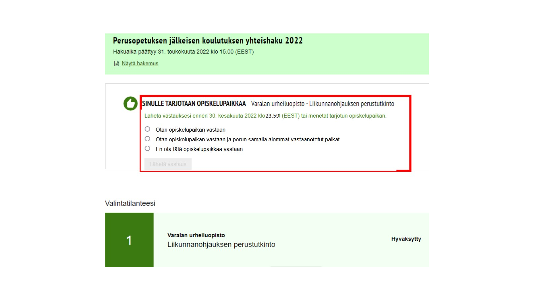
Task: Open the Näytä hakemus link
Action: [x=140, y=64]
